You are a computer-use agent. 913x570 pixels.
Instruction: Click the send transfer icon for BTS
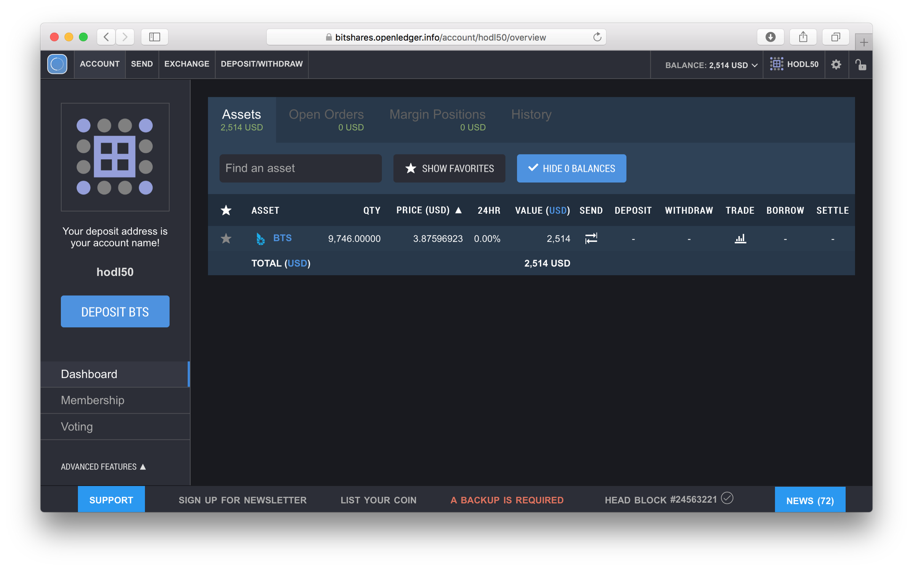click(591, 238)
